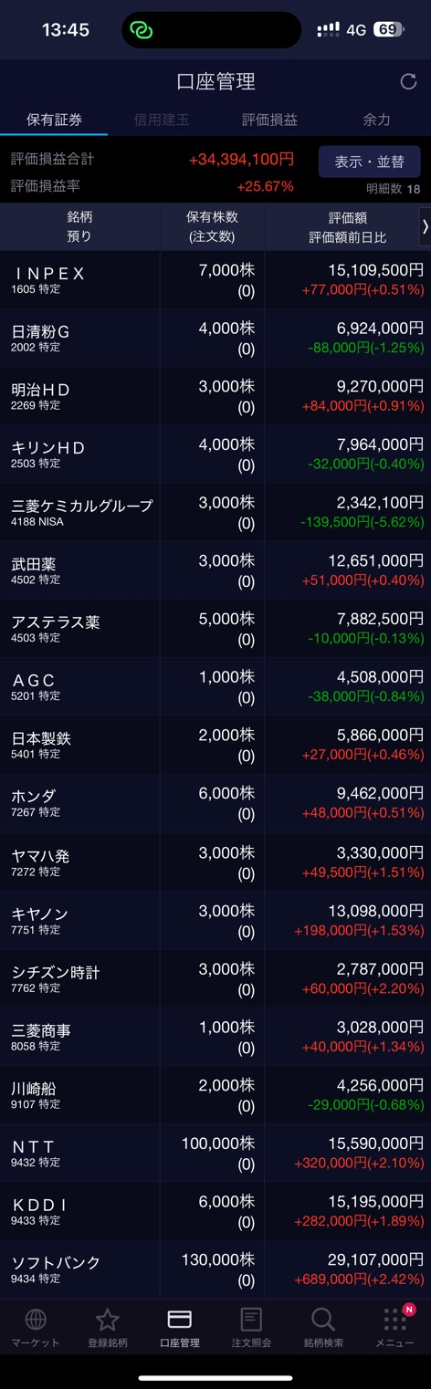Switch to 評価損益 tab

point(269,120)
